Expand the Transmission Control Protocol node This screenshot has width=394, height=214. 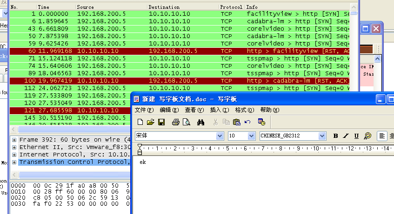(x=14, y=162)
